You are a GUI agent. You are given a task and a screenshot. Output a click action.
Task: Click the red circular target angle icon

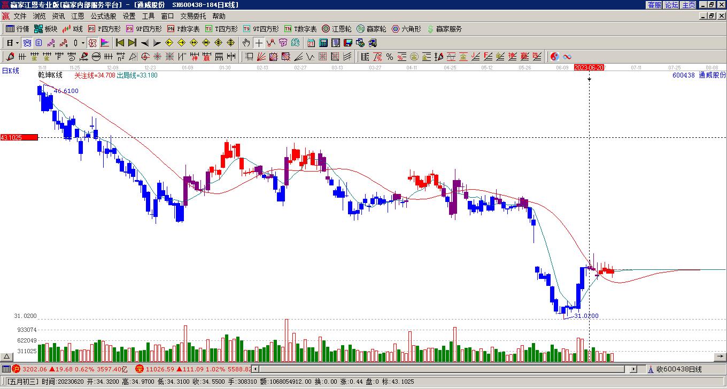[145, 57]
